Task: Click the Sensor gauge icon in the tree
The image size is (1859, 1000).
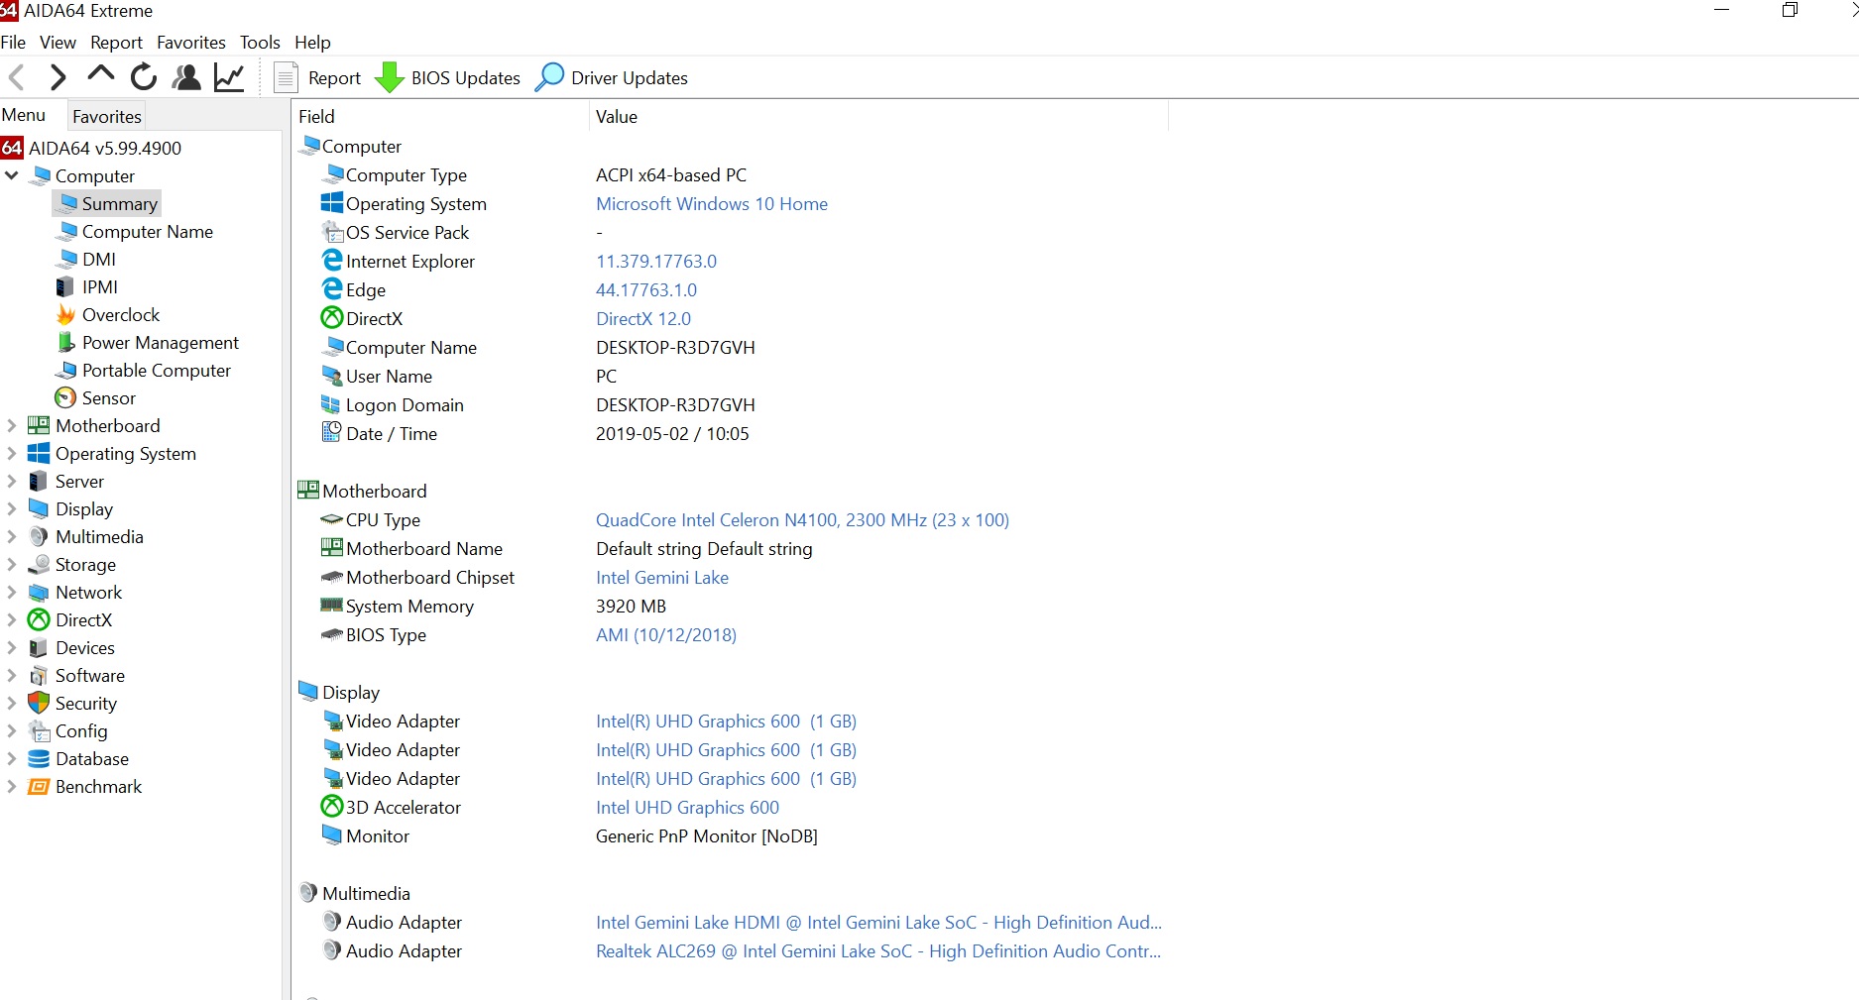Action: [65, 397]
